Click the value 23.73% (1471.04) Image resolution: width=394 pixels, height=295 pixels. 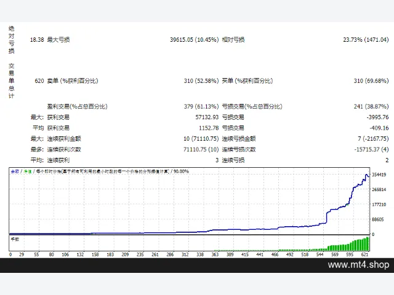click(366, 39)
